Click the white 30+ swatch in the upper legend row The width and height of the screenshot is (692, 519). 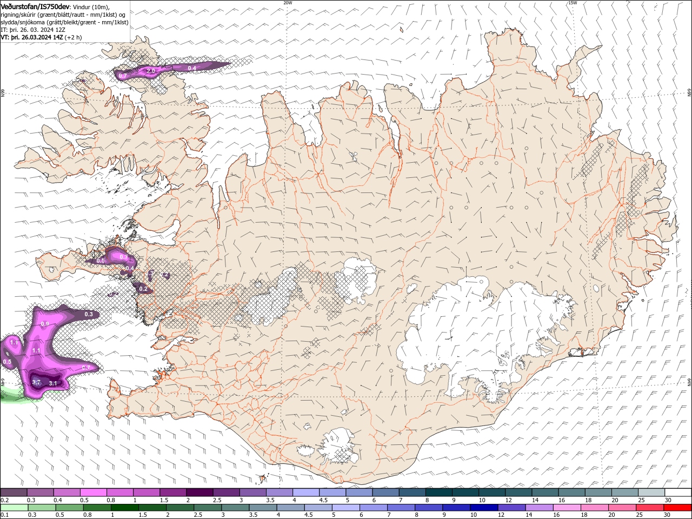click(677, 493)
